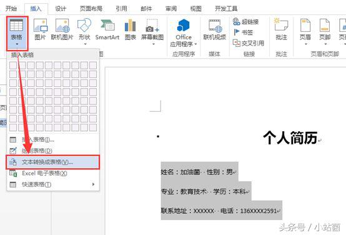
Task: Open the 表格 (Table) dropdown button
Action: [17, 33]
